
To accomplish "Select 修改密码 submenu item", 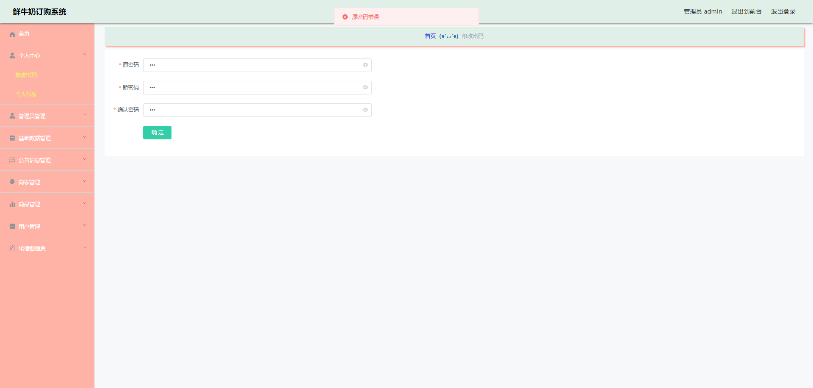I will (26, 75).
